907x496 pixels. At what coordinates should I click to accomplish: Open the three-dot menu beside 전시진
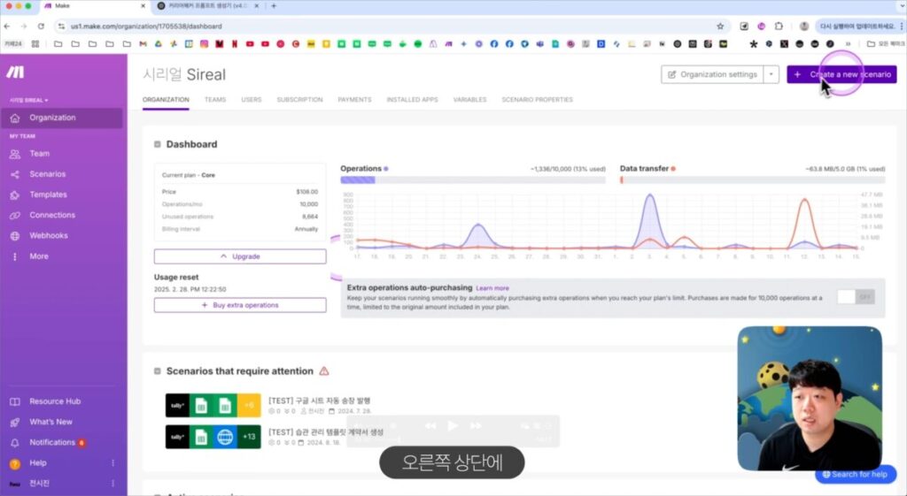[112, 484]
